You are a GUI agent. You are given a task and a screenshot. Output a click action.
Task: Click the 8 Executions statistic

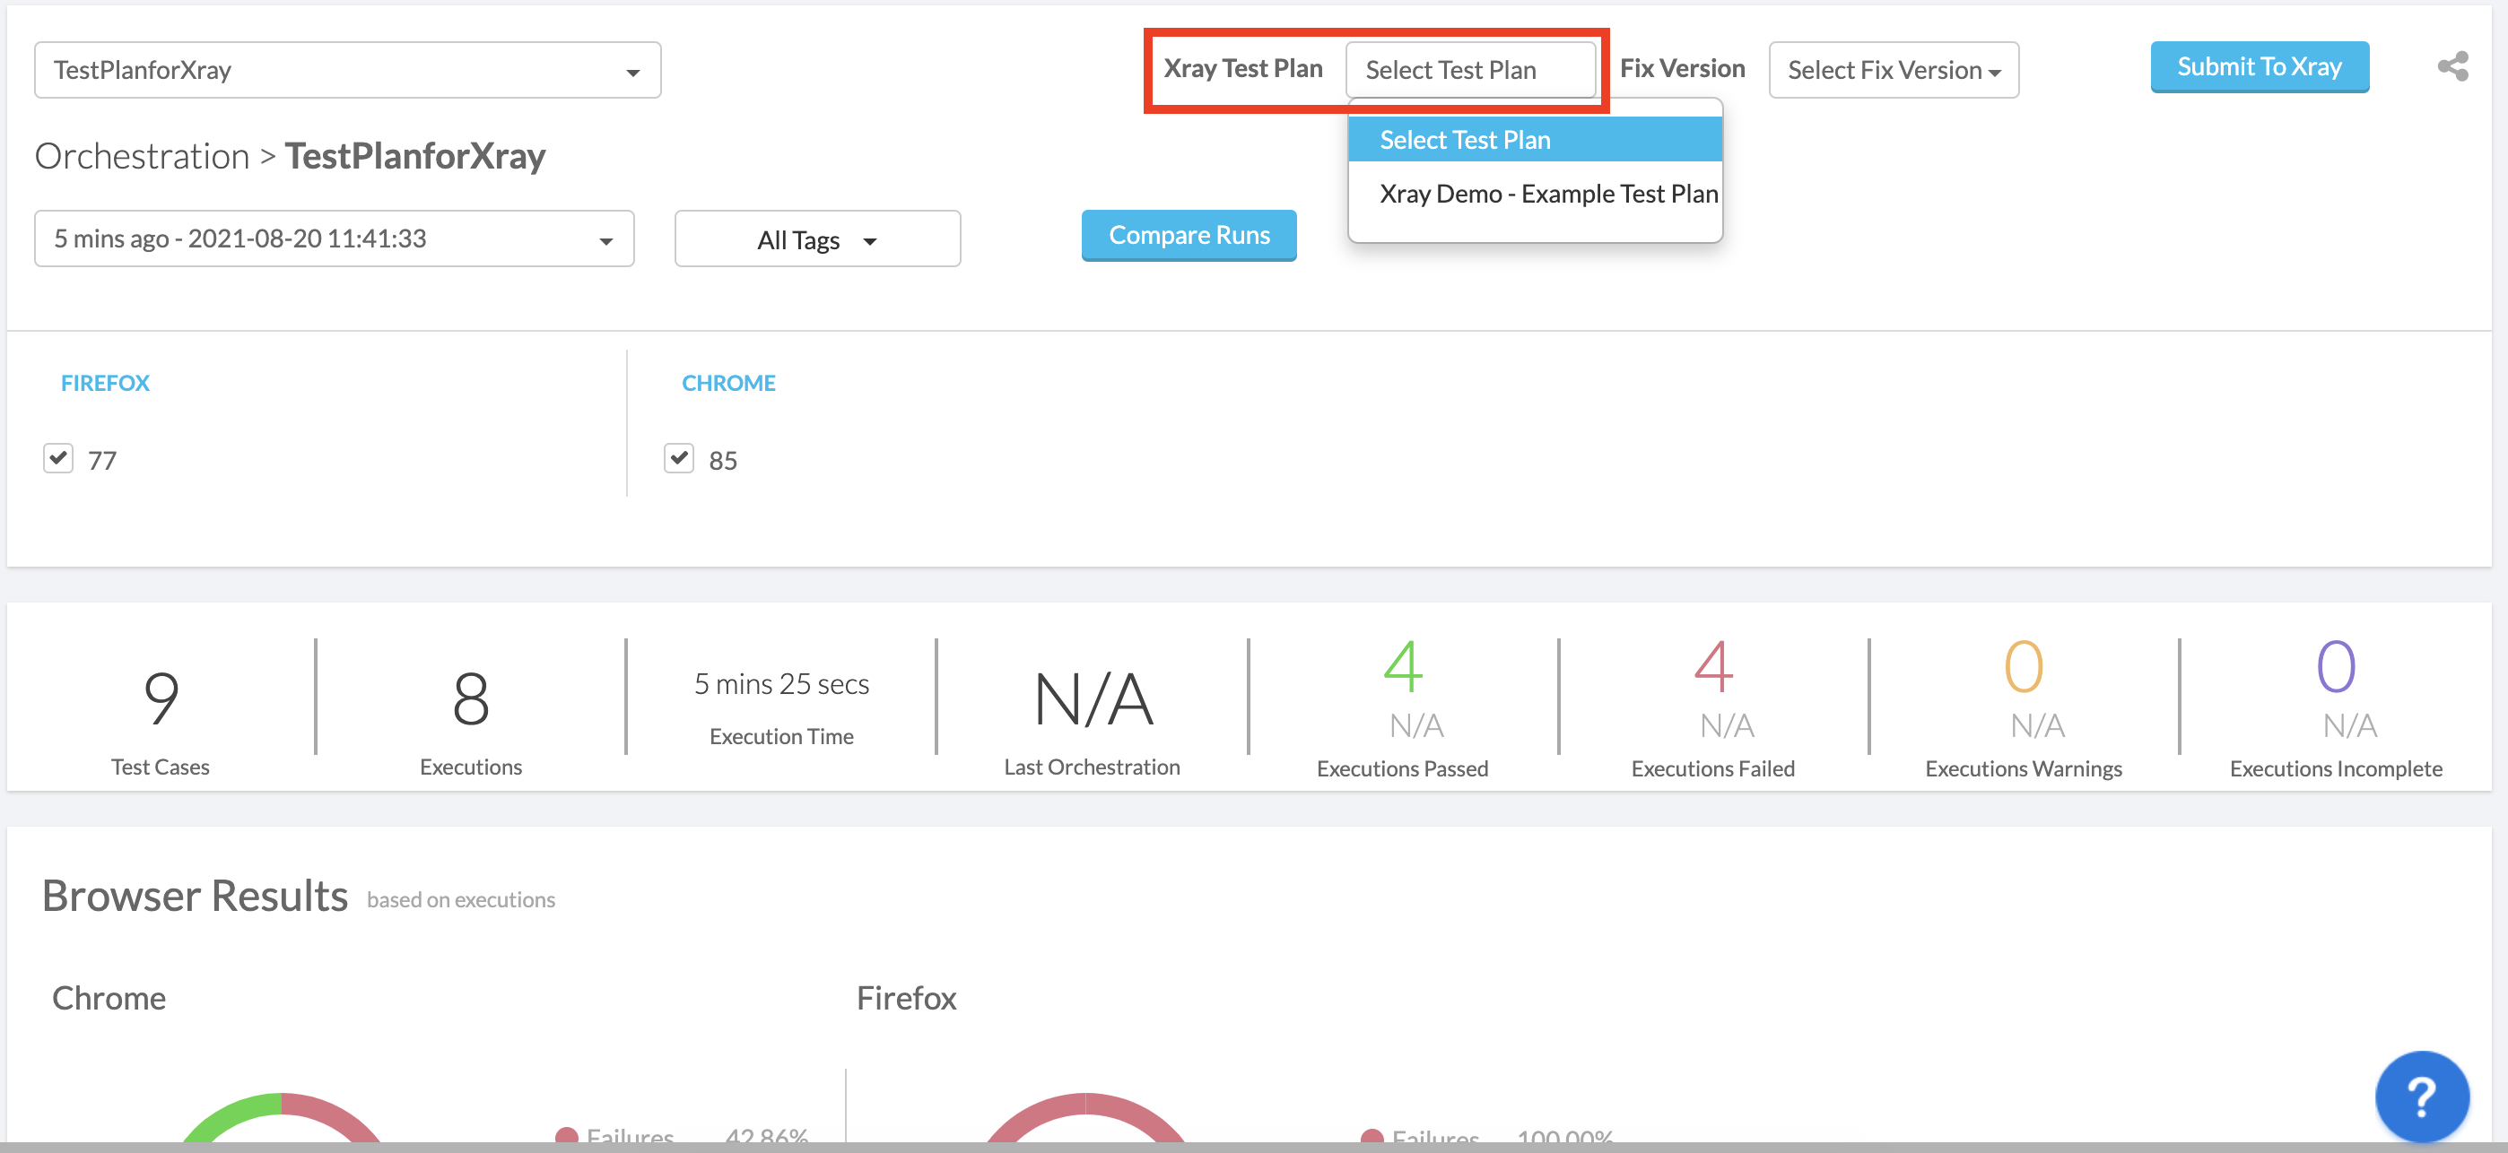pyautogui.click(x=471, y=698)
